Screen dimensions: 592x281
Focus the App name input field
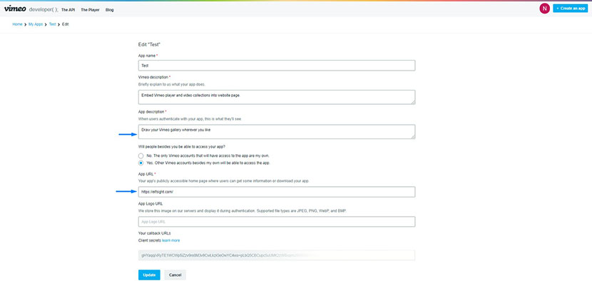277,66
